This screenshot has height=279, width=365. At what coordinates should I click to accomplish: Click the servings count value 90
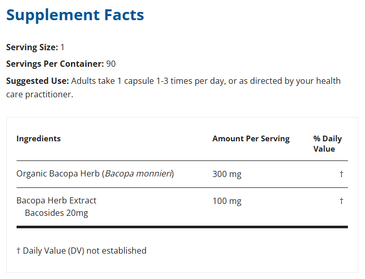pyautogui.click(x=111, y=64)
